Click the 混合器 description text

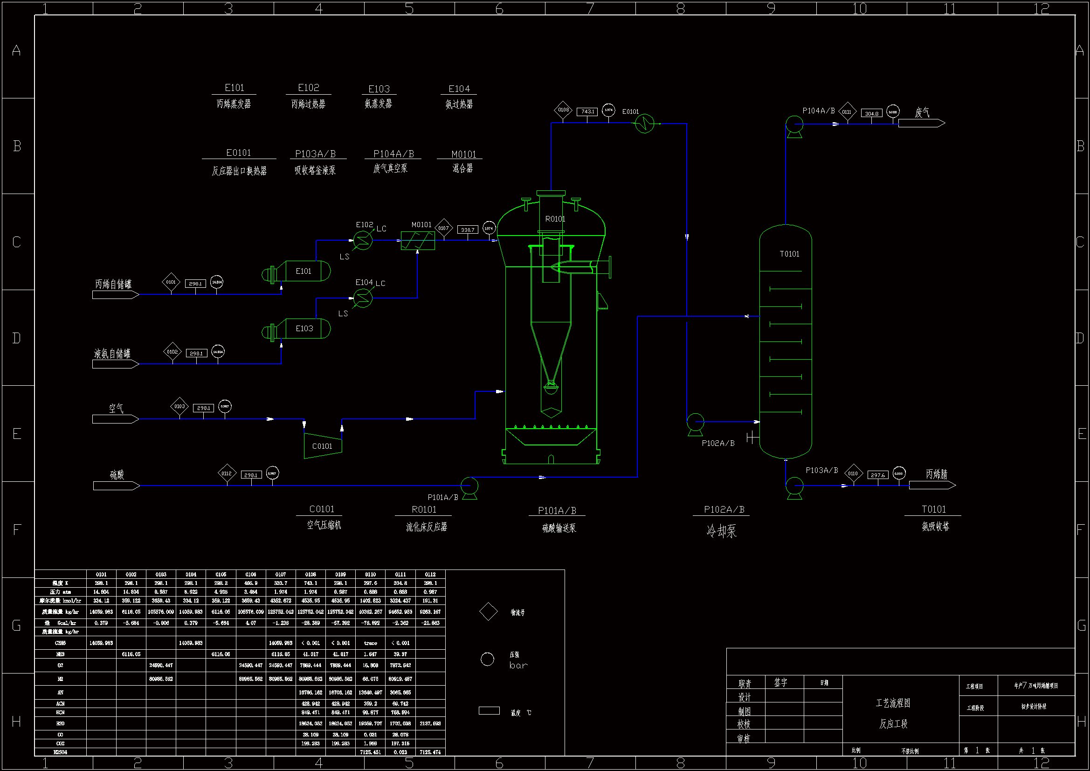[462, 169]
